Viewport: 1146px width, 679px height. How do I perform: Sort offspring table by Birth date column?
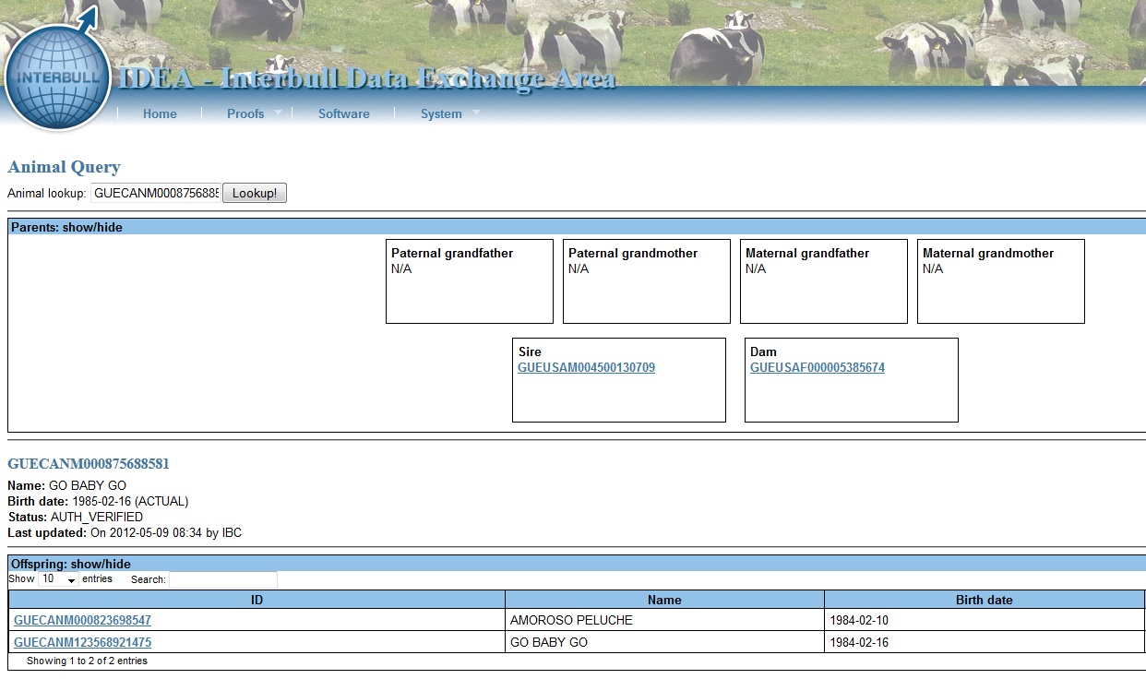[984, 600]
